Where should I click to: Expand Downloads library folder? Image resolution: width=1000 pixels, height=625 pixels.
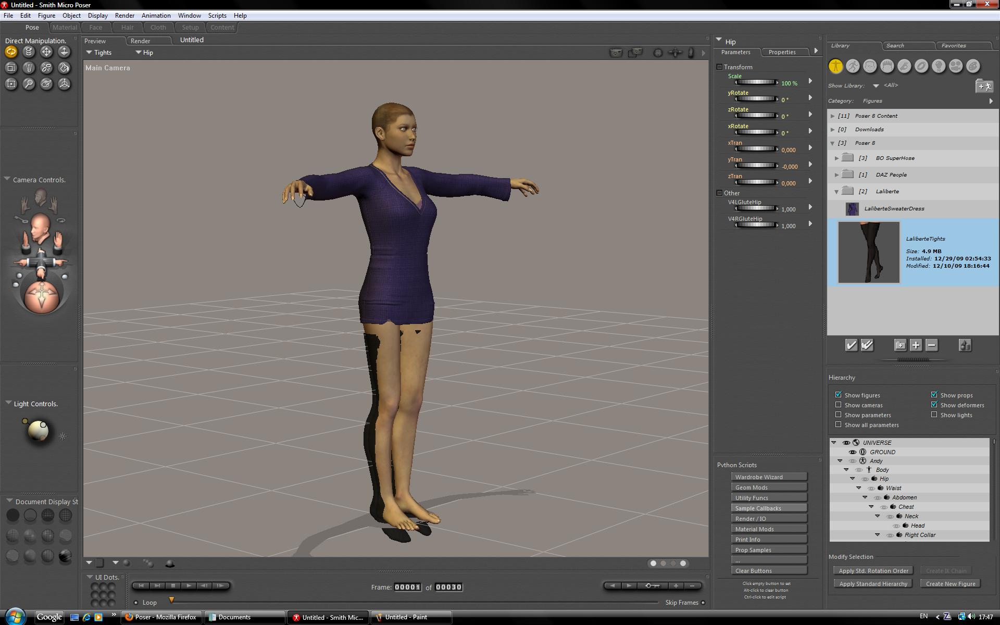[x=833, y=130]
